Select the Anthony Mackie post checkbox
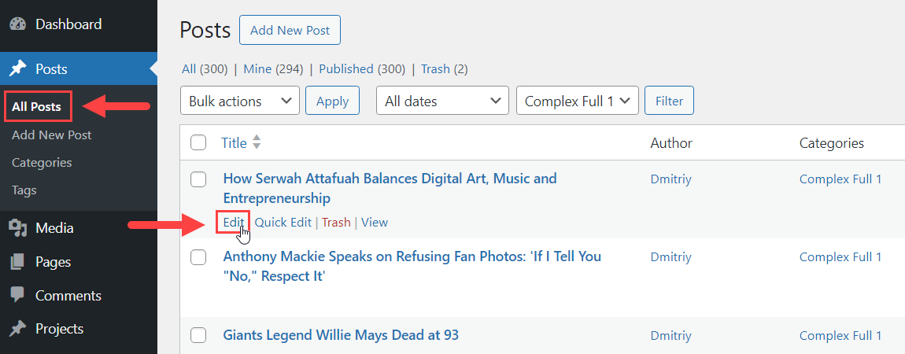 (x=198, y=257)
